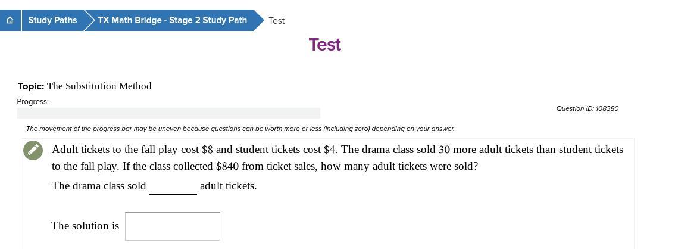Image resolution: width=675 pixels, height=249 pixels.
Task: Click arrow tip ending the Study Path breadcrumb
Action: point(260,20)
